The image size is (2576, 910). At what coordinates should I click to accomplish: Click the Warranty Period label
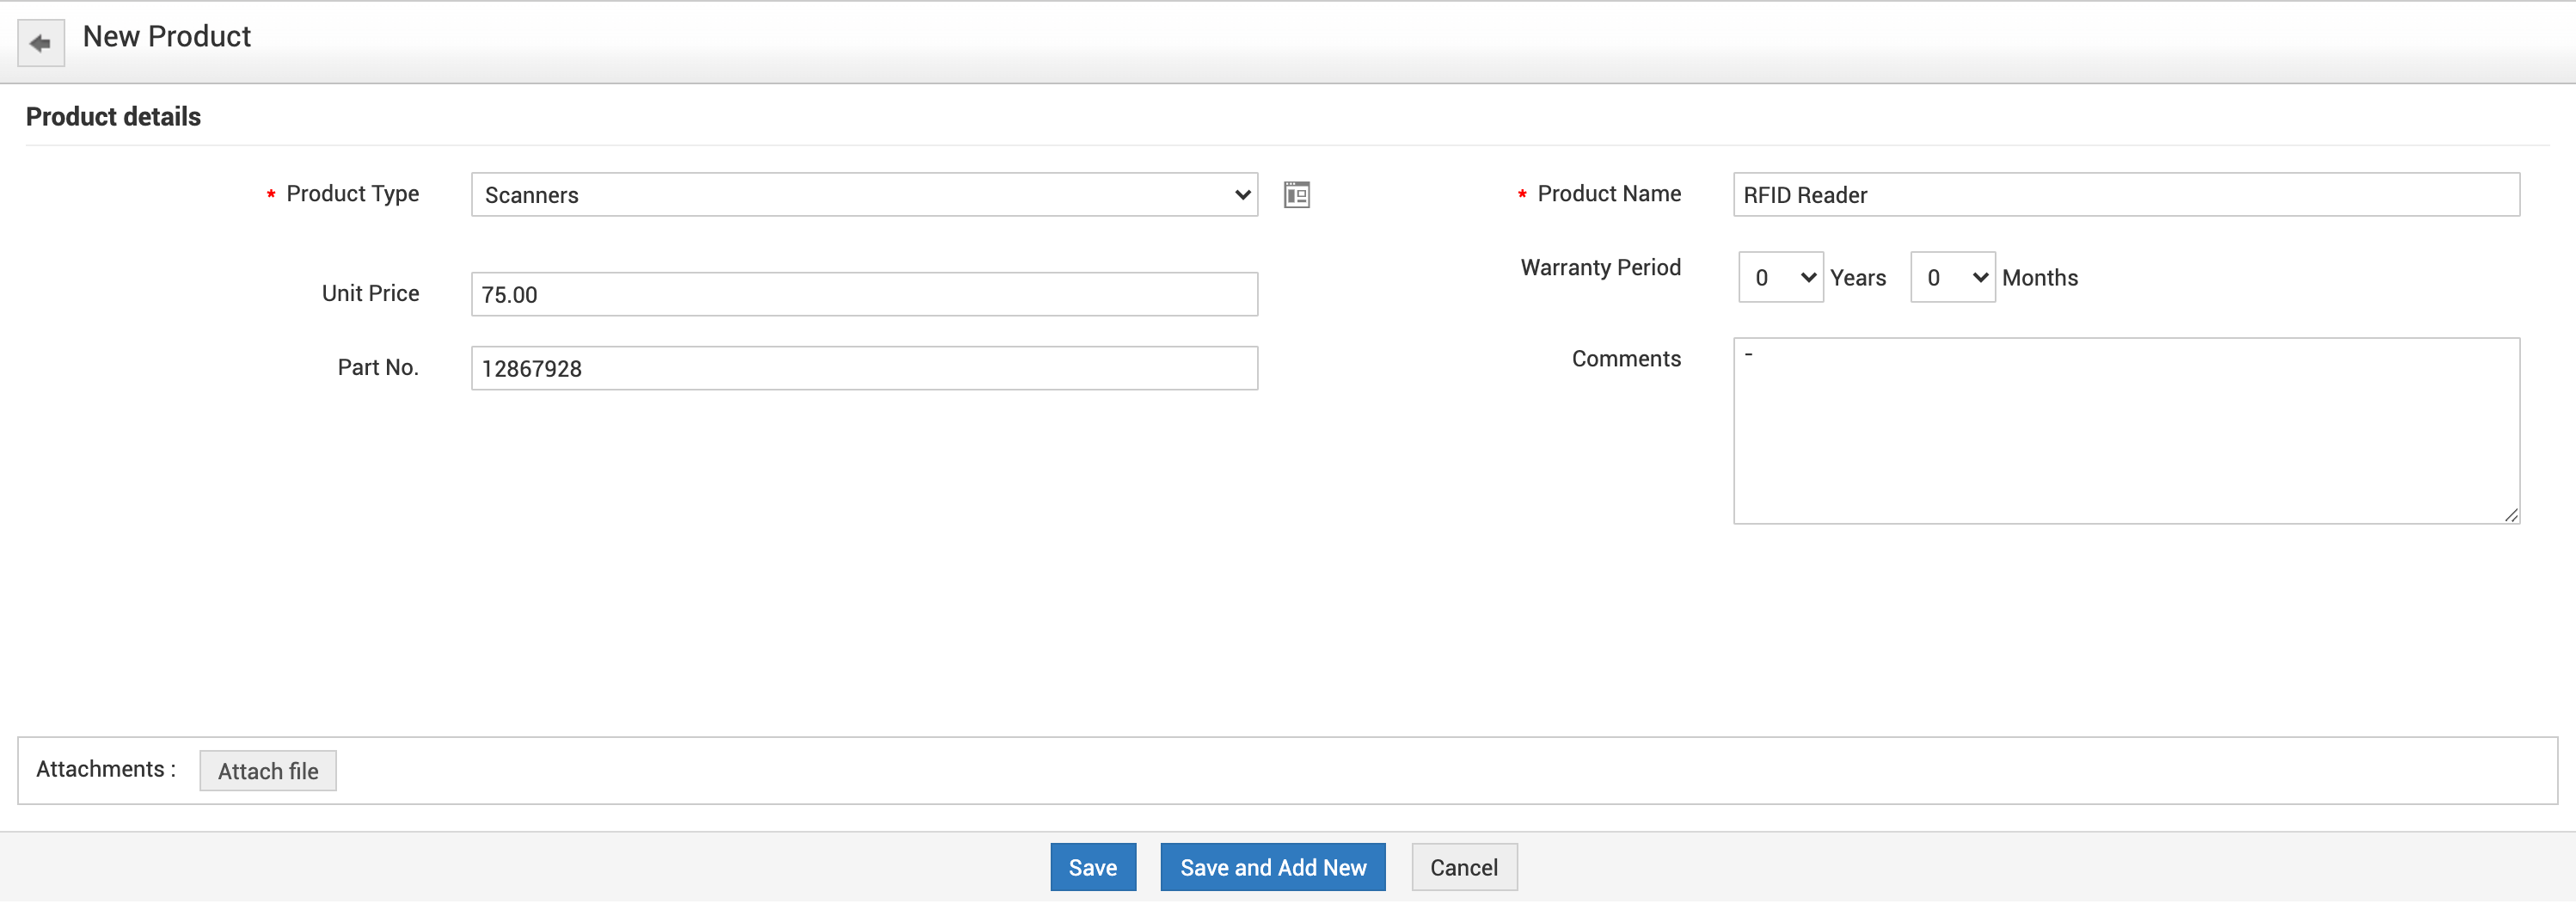tap(1600, 268)
